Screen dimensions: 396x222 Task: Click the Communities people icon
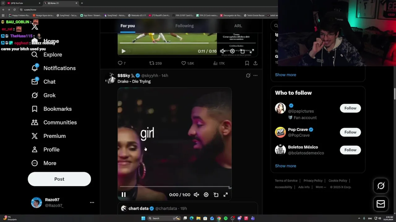tap(35, 122)
